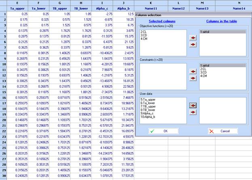Image resolution: width=252 pixels, height=180 pixels.
Task: Click left arrow in User data section
Action: 193,104
